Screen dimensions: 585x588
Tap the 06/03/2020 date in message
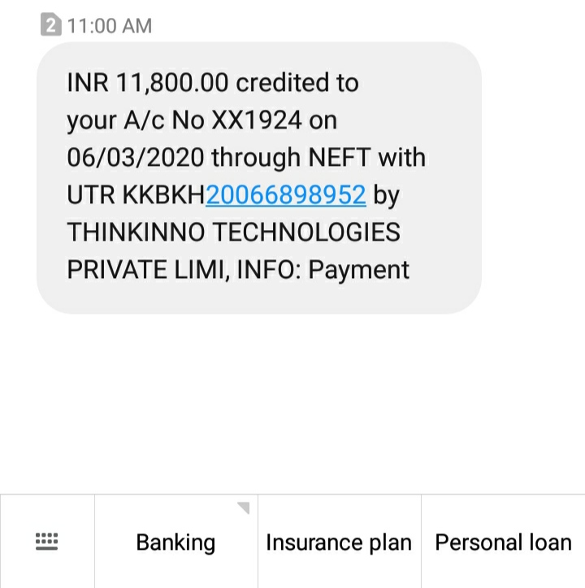(x=136, y=157)
